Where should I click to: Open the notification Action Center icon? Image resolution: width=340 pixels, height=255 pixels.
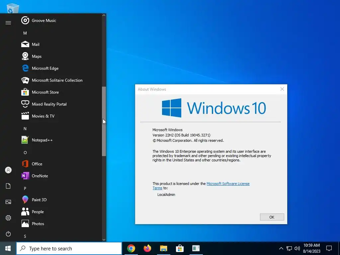tap(329, 248)
